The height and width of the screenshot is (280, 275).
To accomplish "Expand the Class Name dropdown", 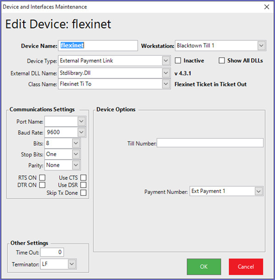I will 166,84.
